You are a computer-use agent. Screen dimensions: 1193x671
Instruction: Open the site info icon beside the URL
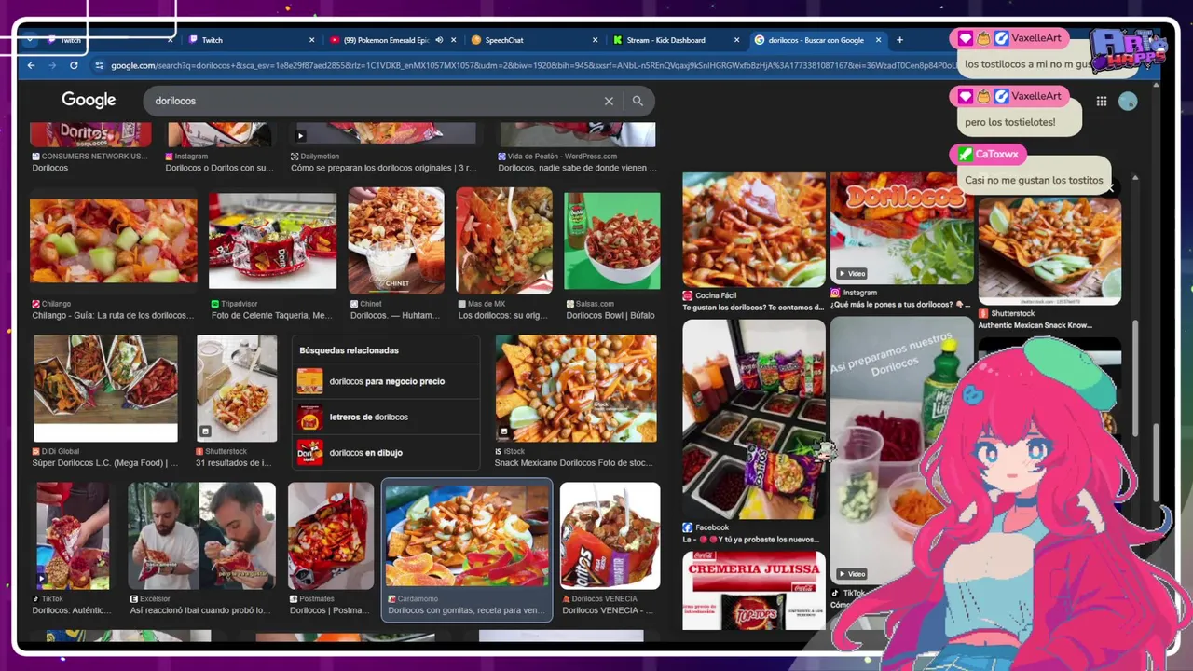[100, 65]
